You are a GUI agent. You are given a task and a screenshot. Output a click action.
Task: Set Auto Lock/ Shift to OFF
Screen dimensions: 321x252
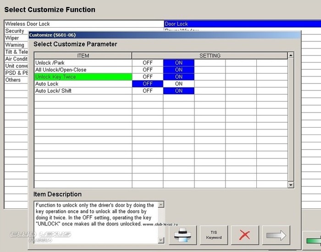(x=147, y=91)
